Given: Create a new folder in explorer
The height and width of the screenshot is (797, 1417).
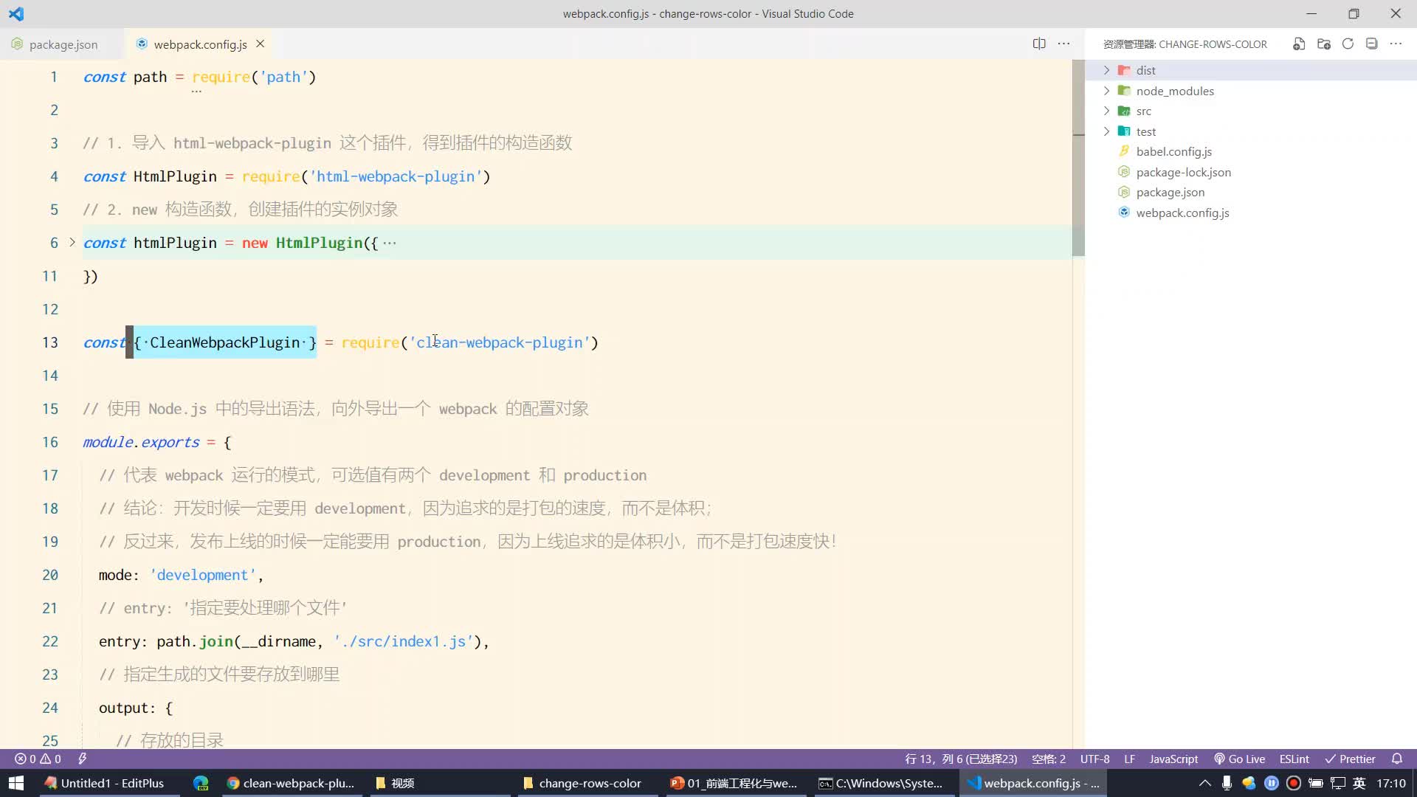Looking at the screenshot, I should (1324, 44).
